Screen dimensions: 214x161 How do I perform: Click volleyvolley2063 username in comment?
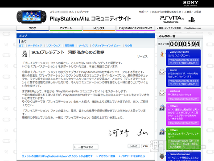[179, 52]
